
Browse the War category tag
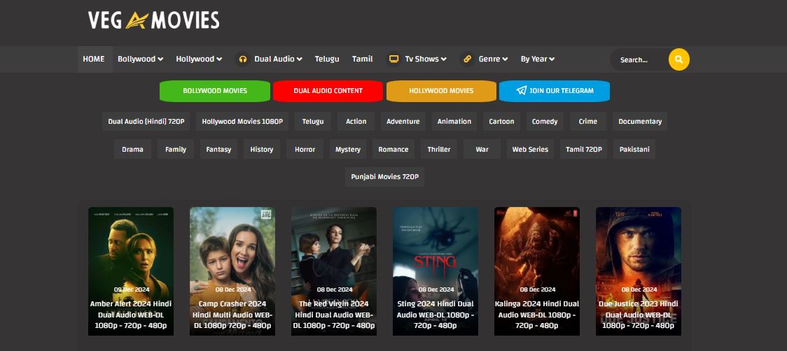[482, 150]
